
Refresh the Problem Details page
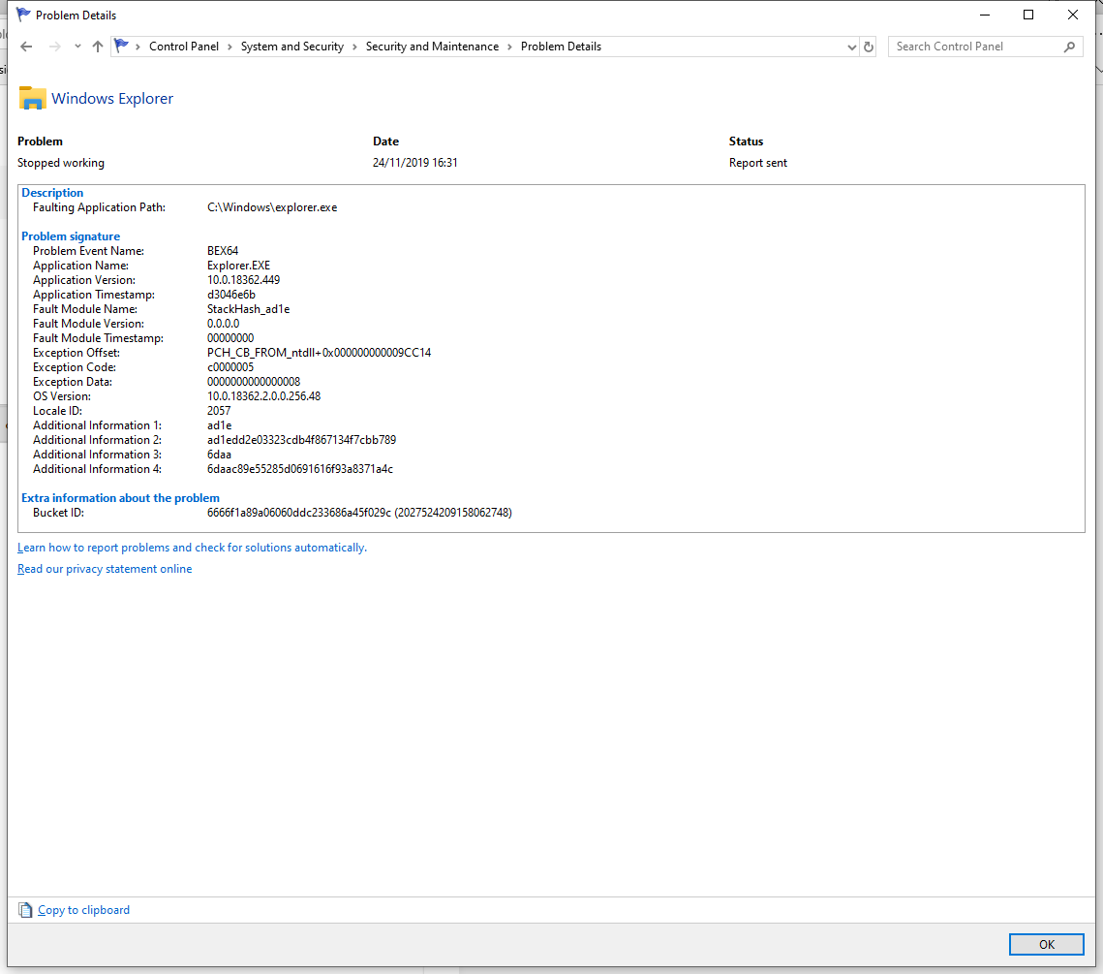click(x=869, y=47)
